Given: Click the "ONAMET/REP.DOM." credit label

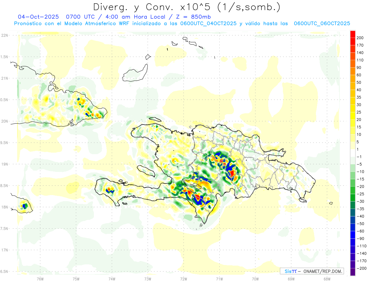Looking at the screenshot, I should click(323, 271).
